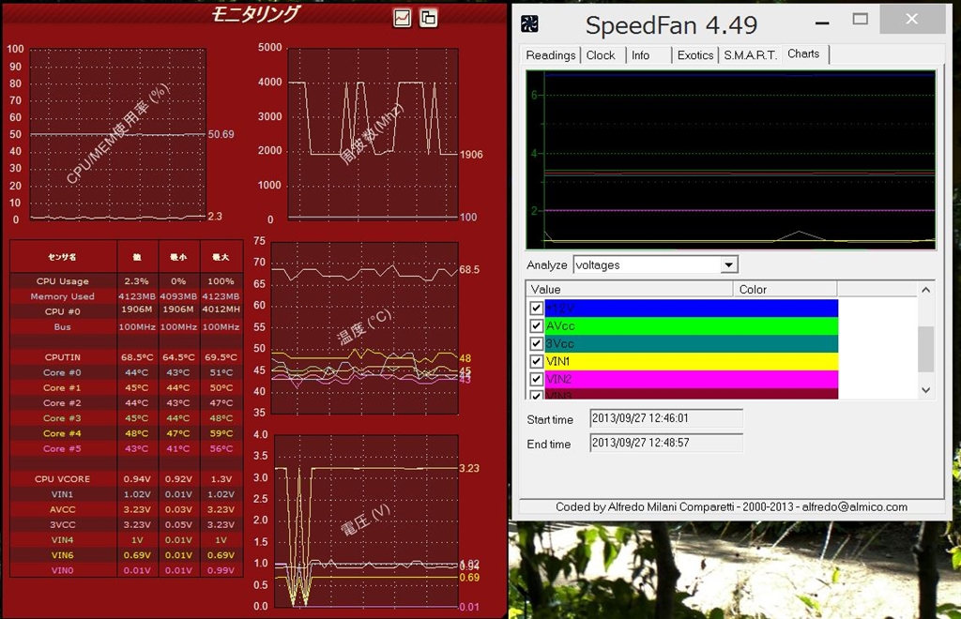Screen dimensions: 961x619
Task: Click the Bus row label
Action: pos(63,327)
